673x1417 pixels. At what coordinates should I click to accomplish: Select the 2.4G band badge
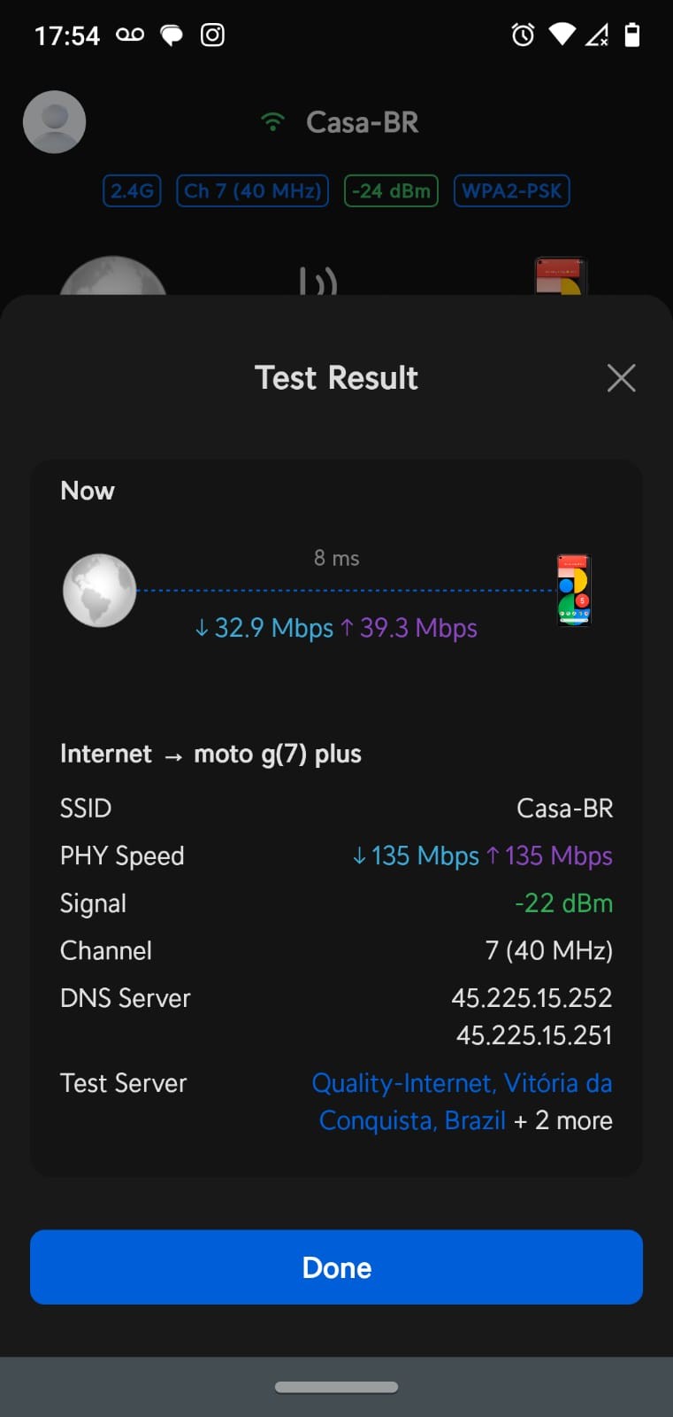[132, 190]
